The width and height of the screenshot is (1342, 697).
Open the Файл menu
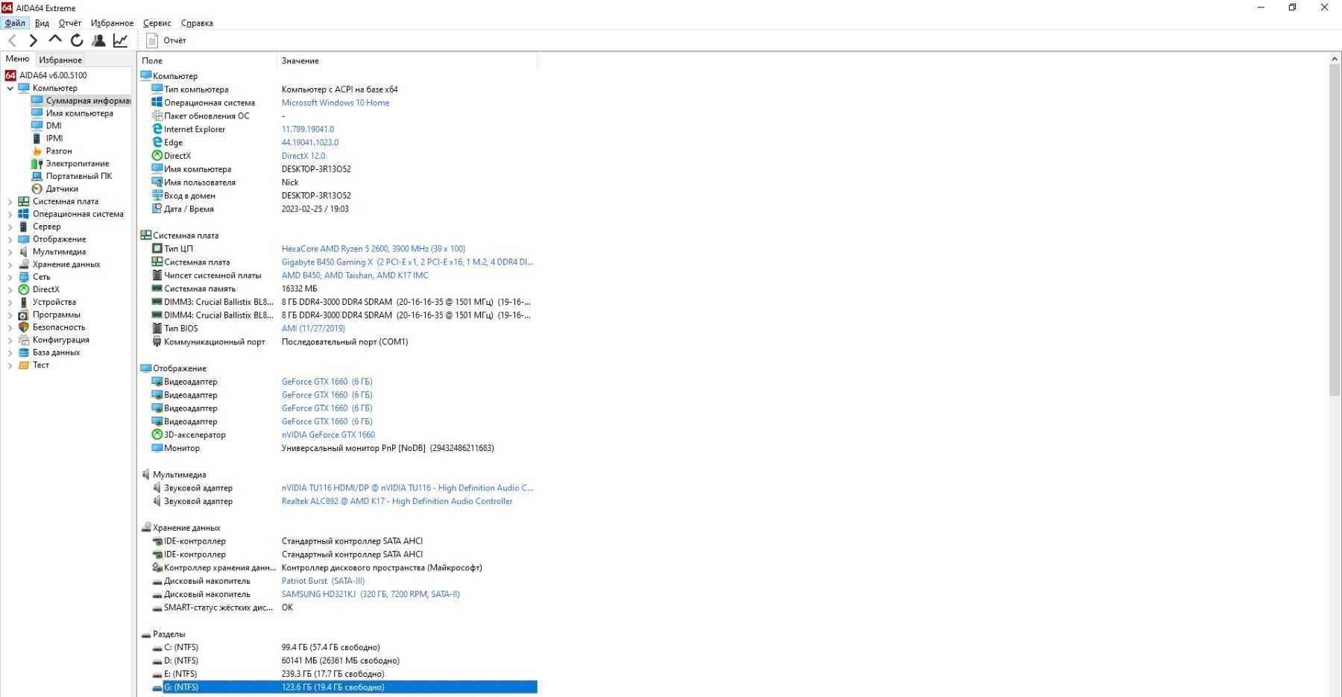pos(15,23)
